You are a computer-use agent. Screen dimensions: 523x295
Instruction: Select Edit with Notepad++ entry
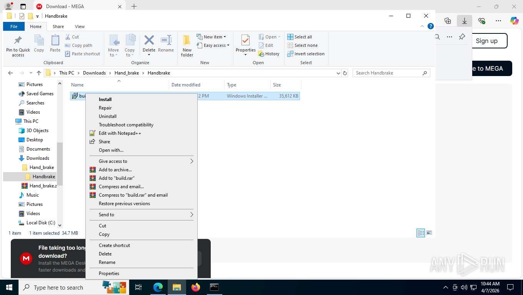coord(142,133)
